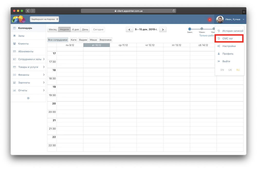
Task: Filter calendar by Вероника
Action: [105, 40]
